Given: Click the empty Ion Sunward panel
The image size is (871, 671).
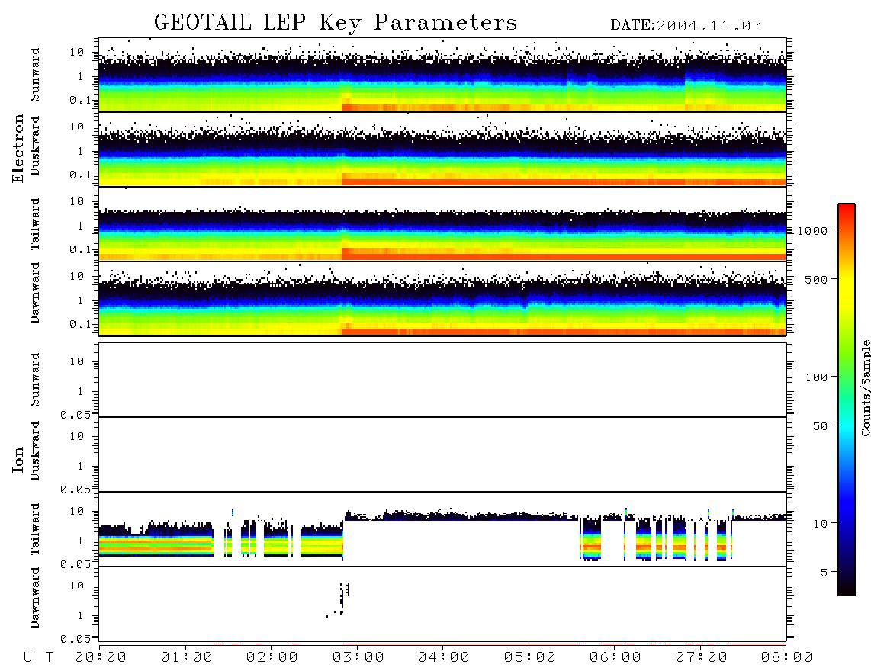Looking at the screenshot, I should tap(442, 380).
